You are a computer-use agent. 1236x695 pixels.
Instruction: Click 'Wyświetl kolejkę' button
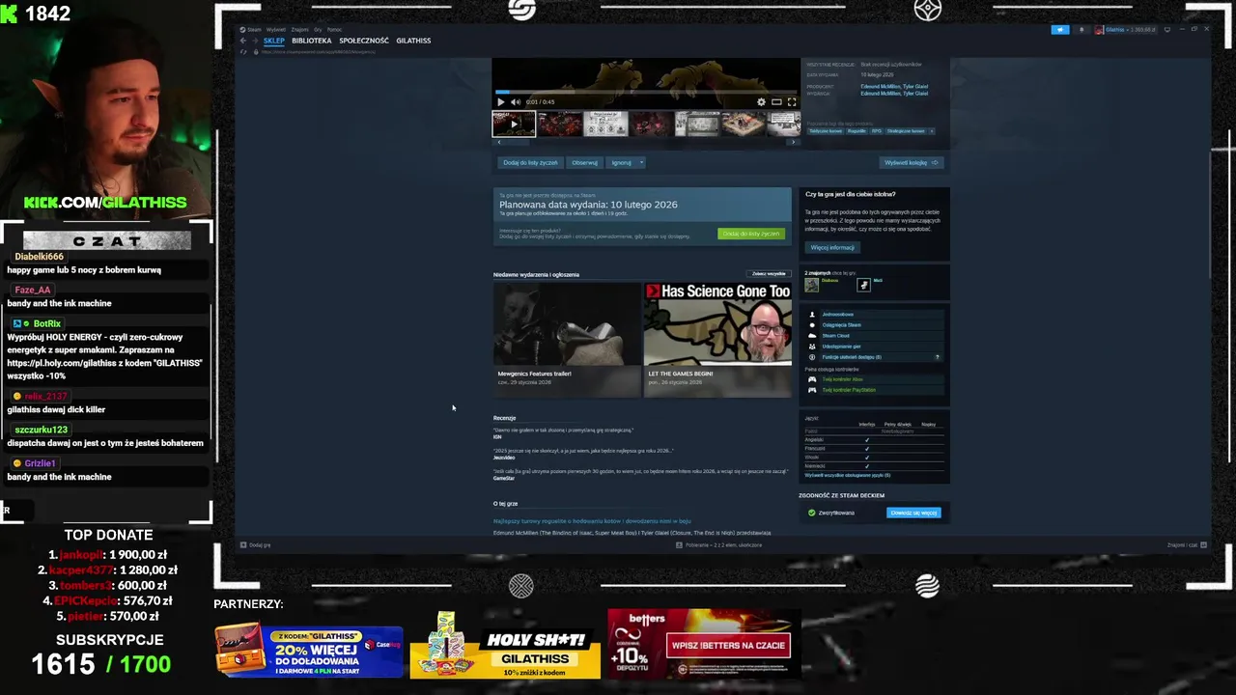[x=911, y=162]
